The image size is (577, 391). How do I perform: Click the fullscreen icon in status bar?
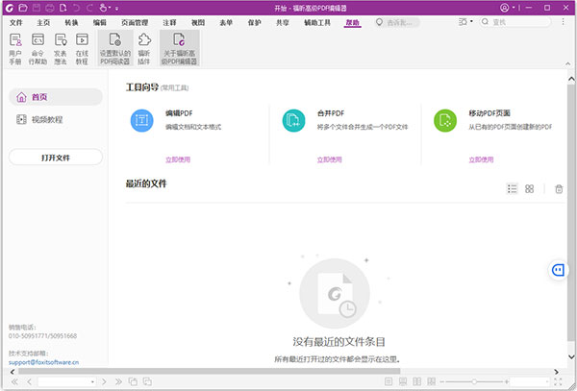[x=558, y=381]
